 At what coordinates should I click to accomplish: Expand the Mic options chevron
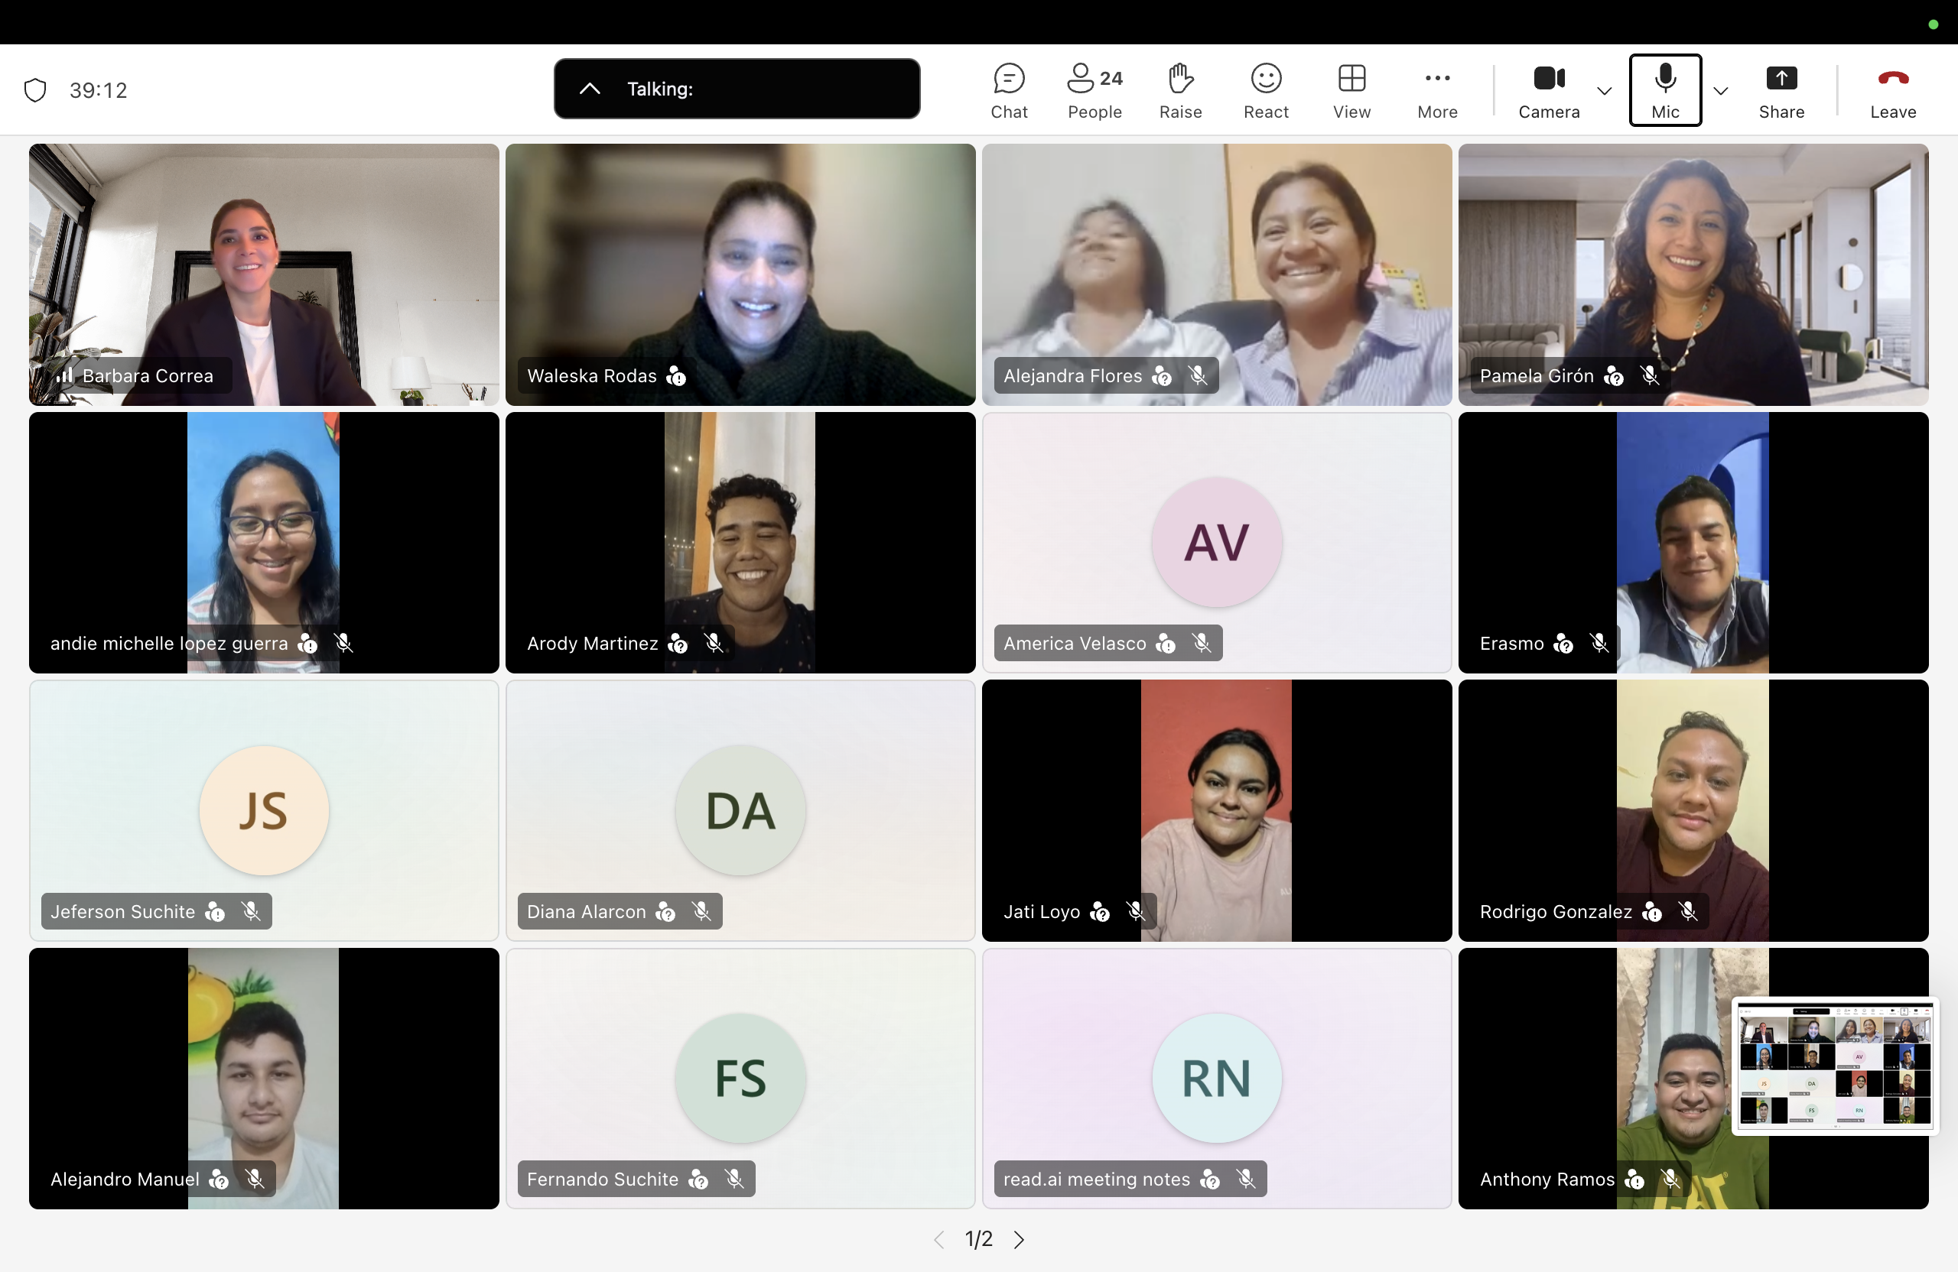1720,90
